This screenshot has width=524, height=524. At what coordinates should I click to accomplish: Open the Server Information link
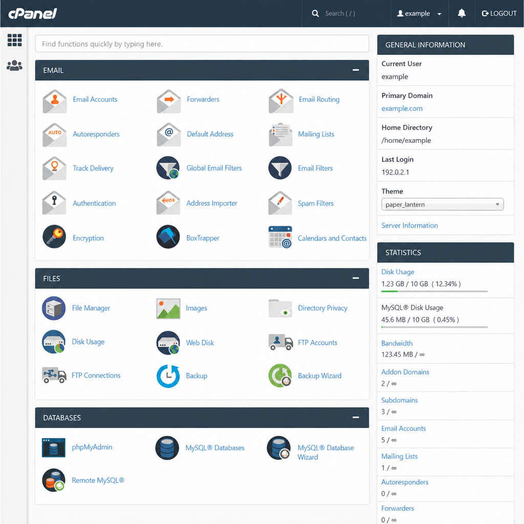(x=409, y=226)
